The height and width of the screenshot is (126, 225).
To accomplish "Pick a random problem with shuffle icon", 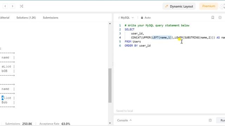I will [x=21, y=6].
